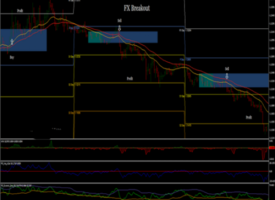Click the first yellow support line label in the middle section

(x=74, y=56)
